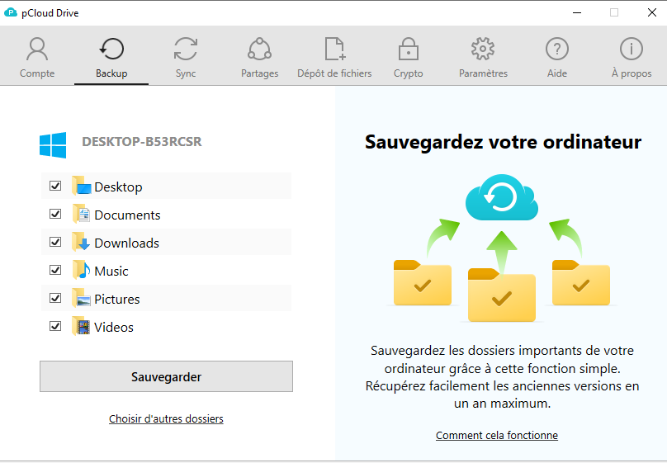The image size is (667, 463).
Task: Click the Pictures folder icon
Action: coord(82,298)
